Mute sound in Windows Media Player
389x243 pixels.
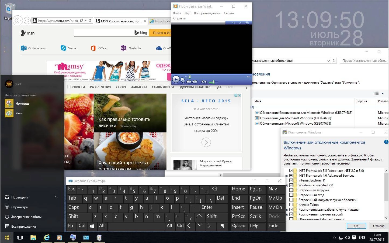pos(204,82)
